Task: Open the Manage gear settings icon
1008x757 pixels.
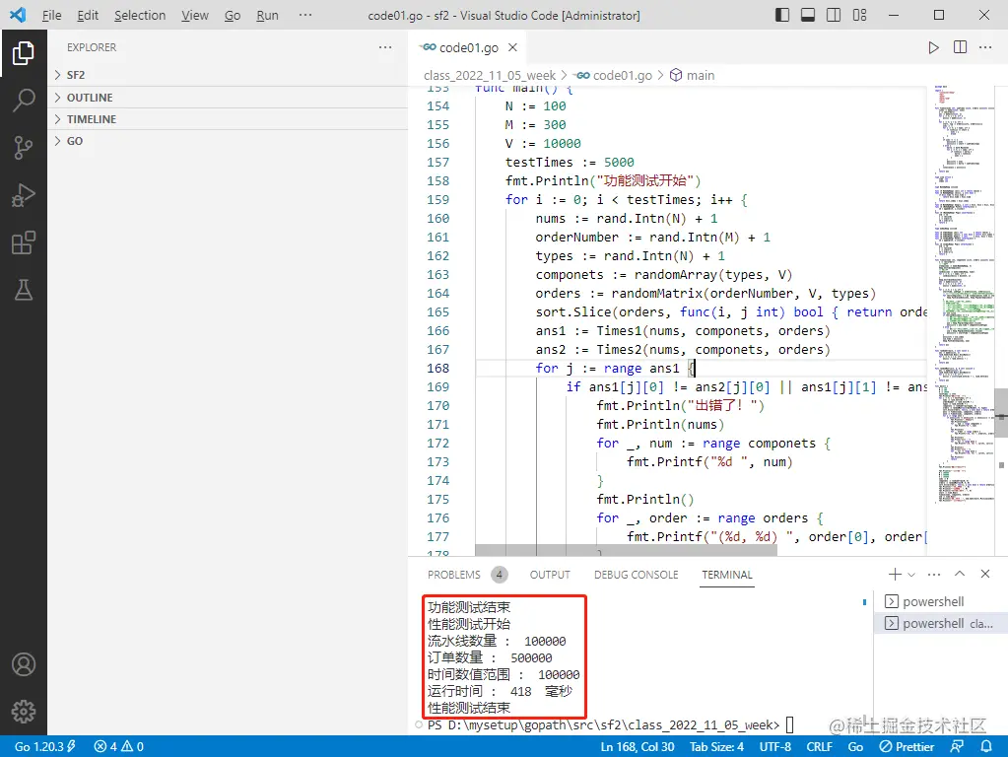Action: tap(23, 712)
